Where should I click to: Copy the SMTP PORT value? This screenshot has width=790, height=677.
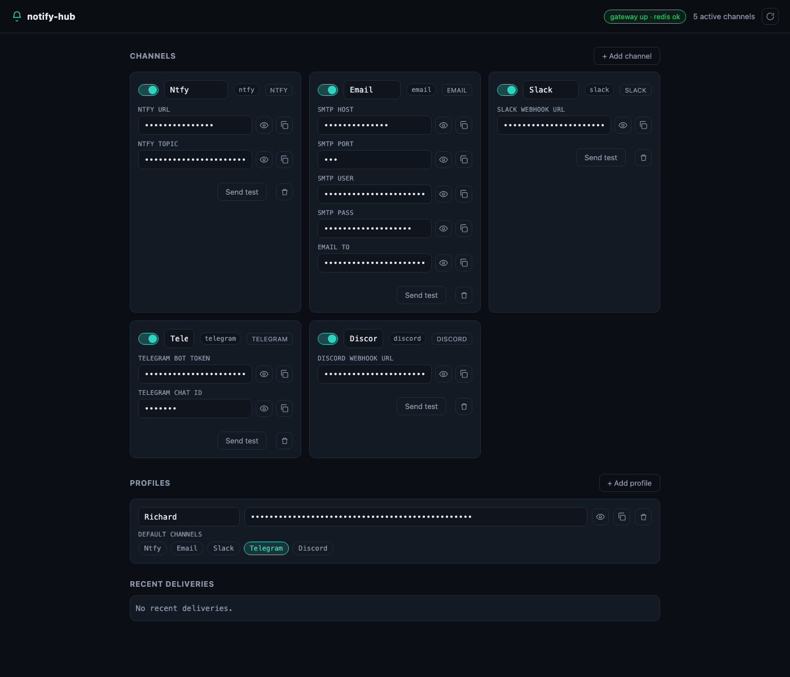pos(464,160)
